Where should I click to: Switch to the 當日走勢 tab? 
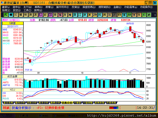coord(8,103)
